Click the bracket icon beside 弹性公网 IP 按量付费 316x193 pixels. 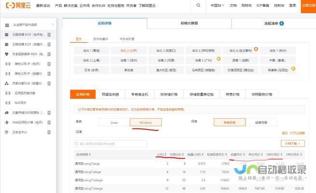coord(8,73)
